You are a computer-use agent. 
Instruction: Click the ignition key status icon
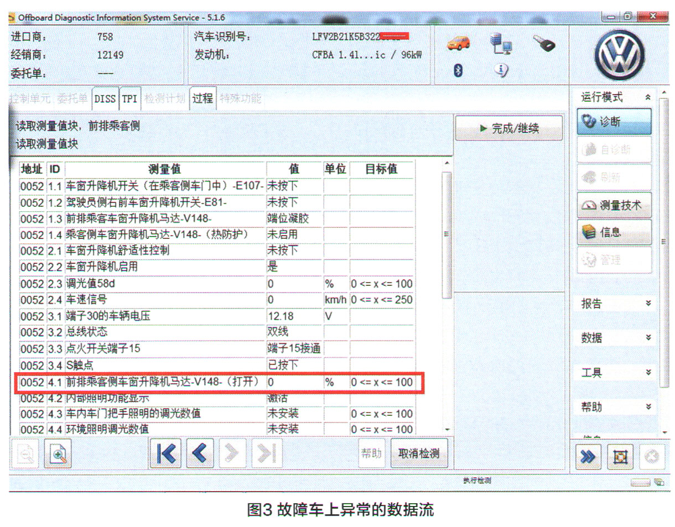544,43
